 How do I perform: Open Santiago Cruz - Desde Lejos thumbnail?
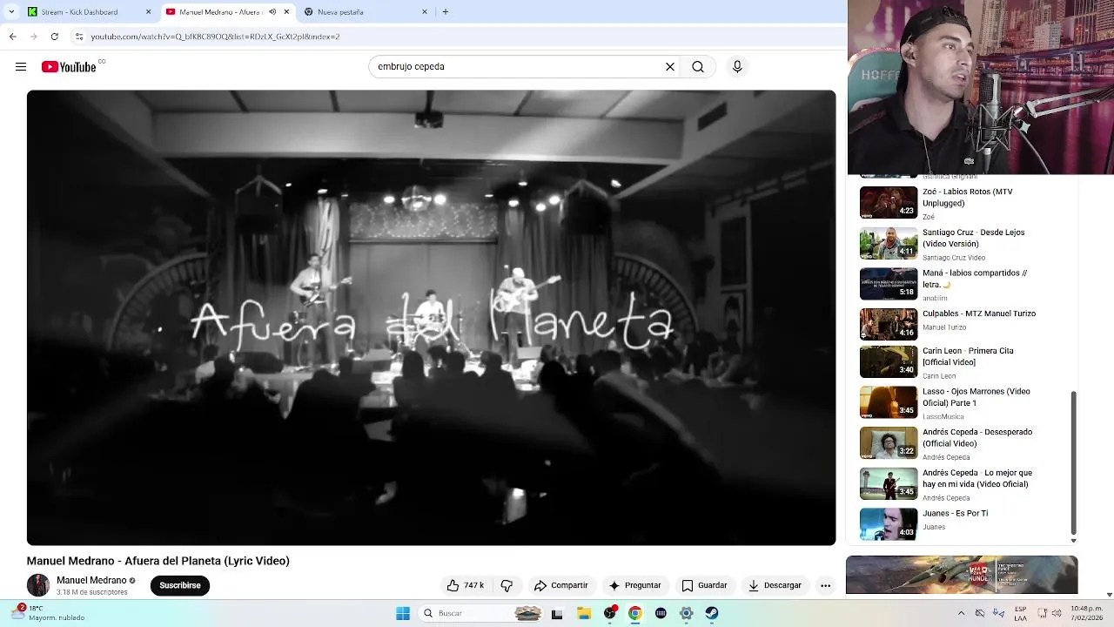(889, 243)
